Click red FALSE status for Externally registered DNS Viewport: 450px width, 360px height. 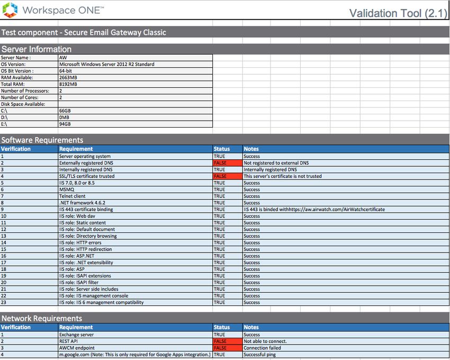(x=227, y=163)
